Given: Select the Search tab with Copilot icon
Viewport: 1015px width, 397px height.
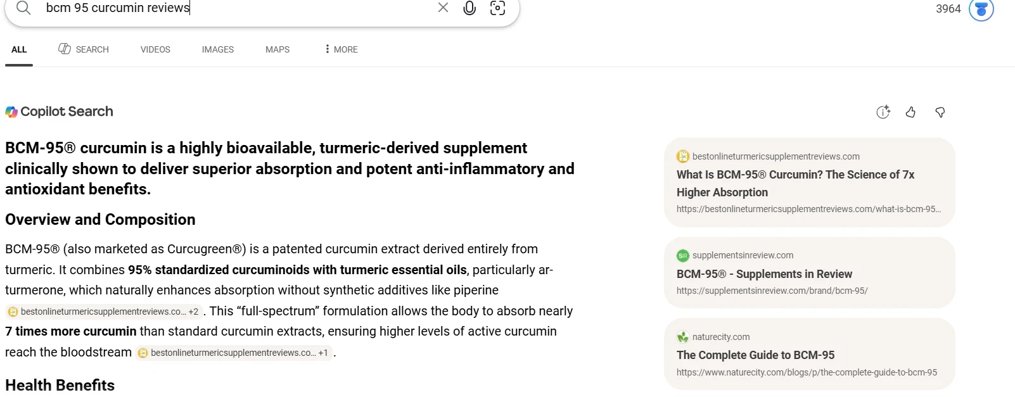Looking at the screenshot, I should tap(84, 49).
